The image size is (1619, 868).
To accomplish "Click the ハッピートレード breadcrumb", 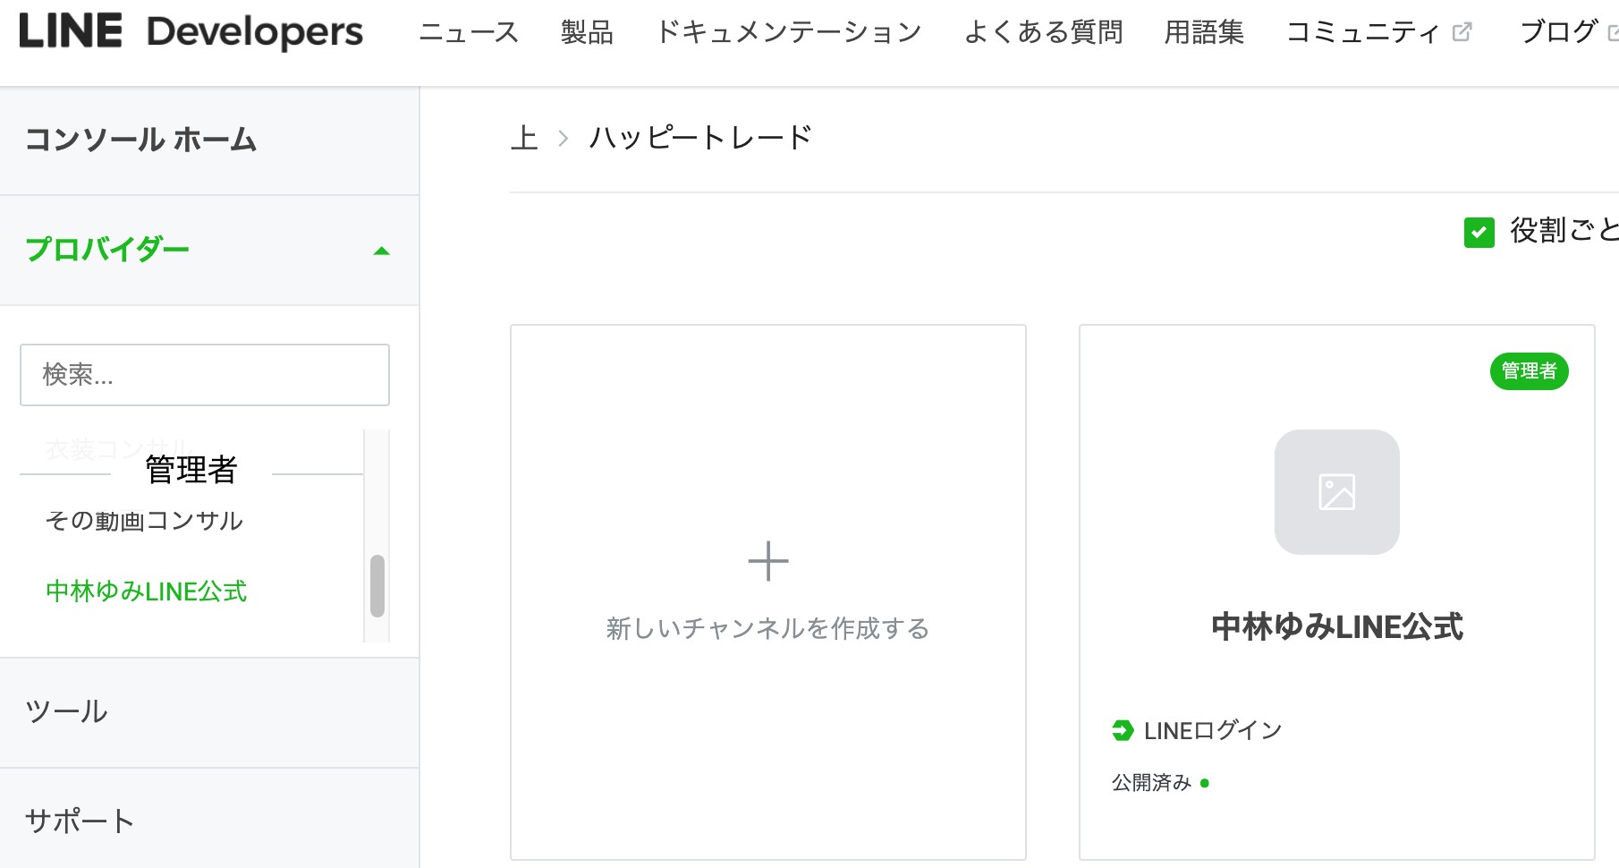I will [700, 138].
